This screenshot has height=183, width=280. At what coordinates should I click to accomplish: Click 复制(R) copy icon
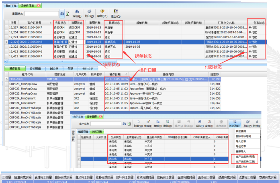pos(158,124)
